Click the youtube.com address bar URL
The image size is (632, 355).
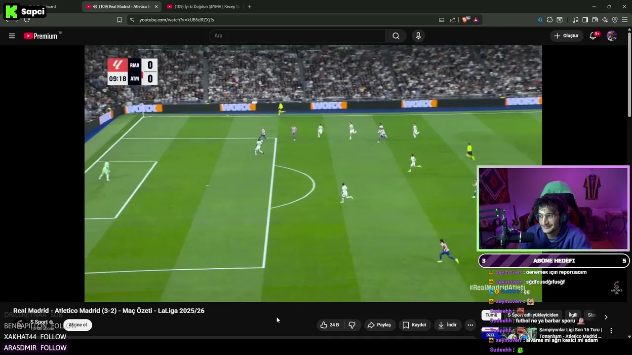pyautogui.click(x=177, y=20)
